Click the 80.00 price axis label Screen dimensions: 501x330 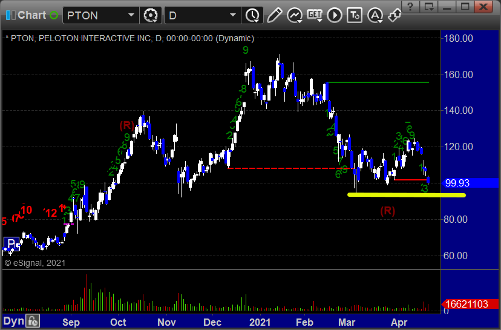(456, 219)
